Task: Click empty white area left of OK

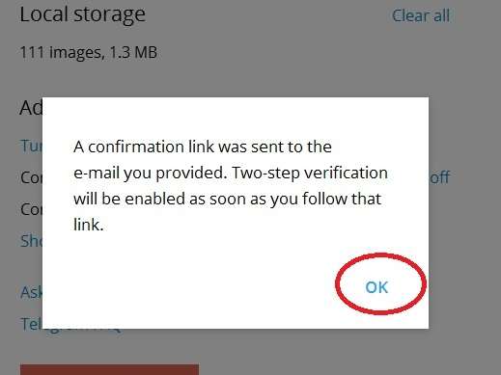Action: click(x=193, y=286)
